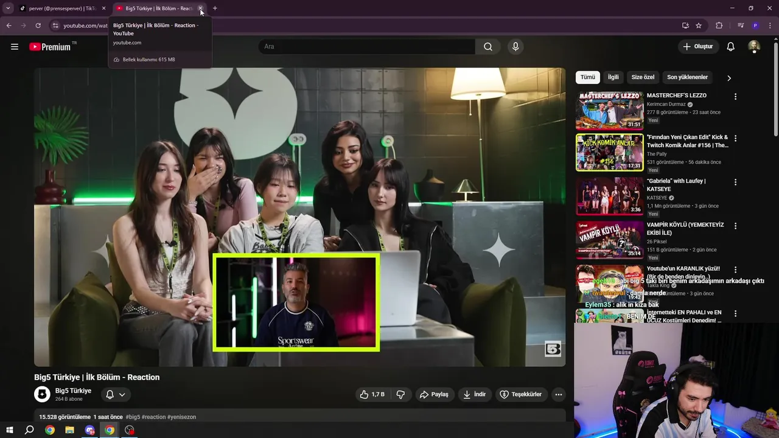Open MASTERCHEF'S LEZZO video thumbnail
Screen dimensions: 779x438
pyautogui.click(x=609, y=110)
